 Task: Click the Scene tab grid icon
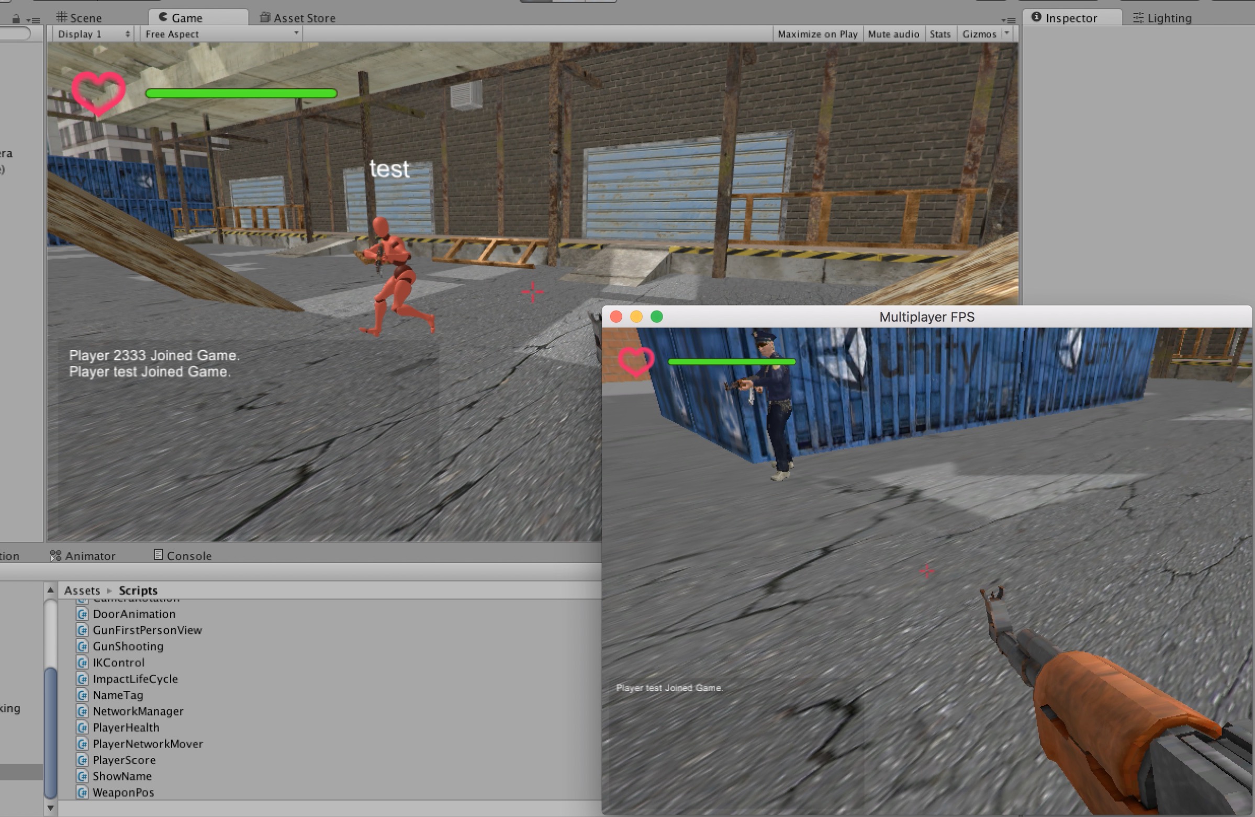[62, 17]
